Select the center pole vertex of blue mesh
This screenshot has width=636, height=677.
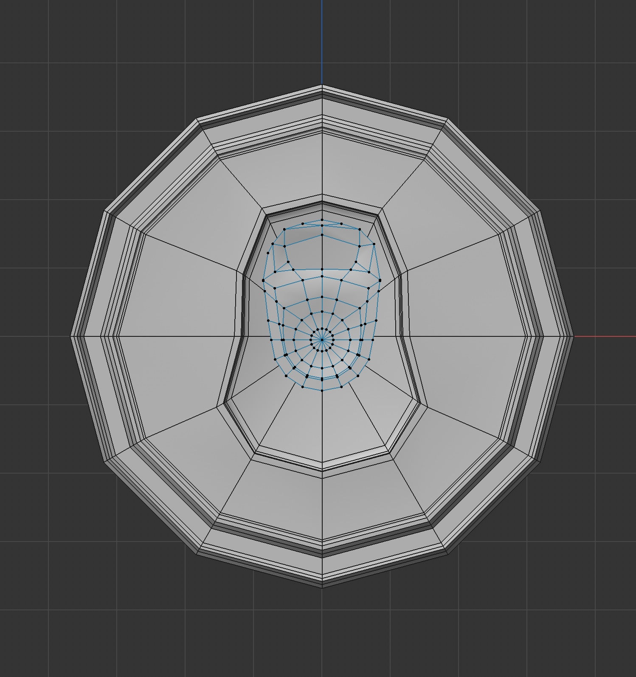[322, 339]
